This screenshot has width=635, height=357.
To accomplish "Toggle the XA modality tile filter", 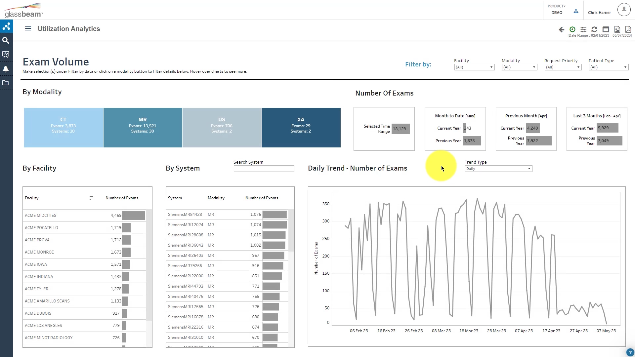I will pyautogui.click(x=301, y=127).
